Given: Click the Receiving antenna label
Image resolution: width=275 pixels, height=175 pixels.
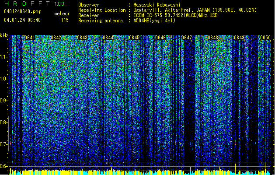Looking at the screenshot, I should (101, 21).
